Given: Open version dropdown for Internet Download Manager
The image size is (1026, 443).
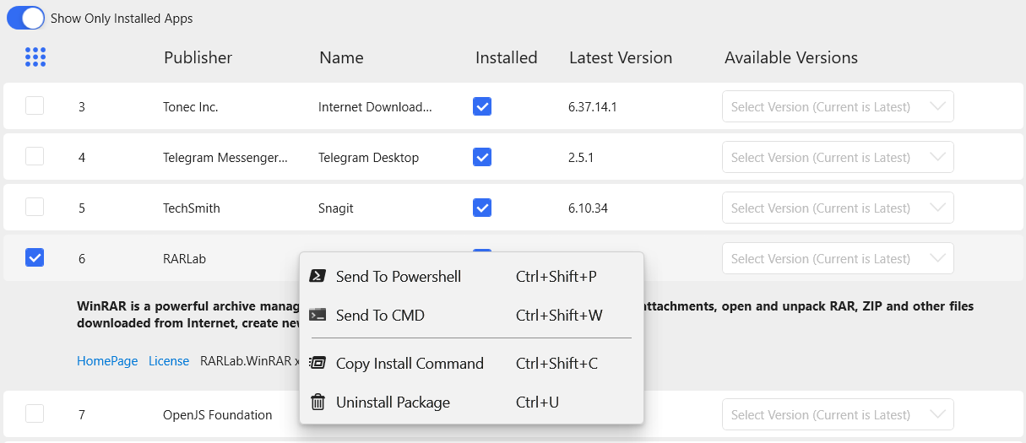Looking at the screenshot, I should click(838, 106).
